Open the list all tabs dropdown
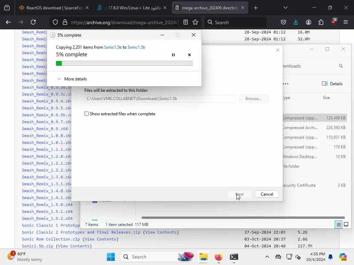Image resolution: width=354 pixels, height=265 pixels. [285, 8]
